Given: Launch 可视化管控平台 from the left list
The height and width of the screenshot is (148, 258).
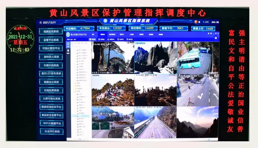Looking at the screenshot, I should [x=51, y=48].
